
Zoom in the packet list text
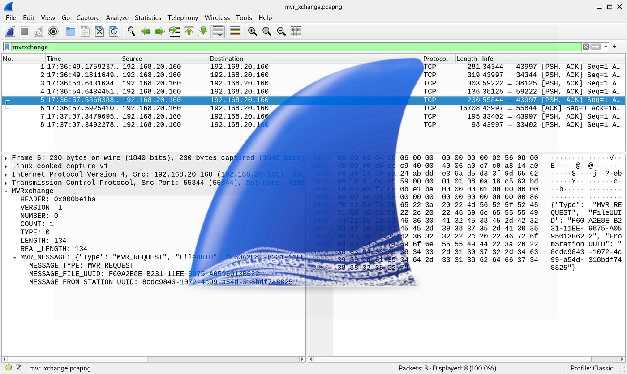(252, 31)
